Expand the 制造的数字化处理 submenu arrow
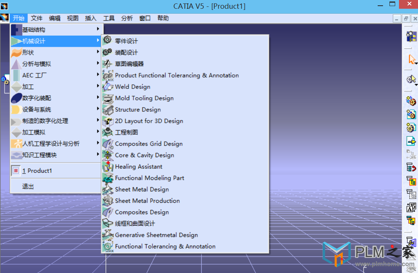418x273 pixels. click(x=98, y=120)
